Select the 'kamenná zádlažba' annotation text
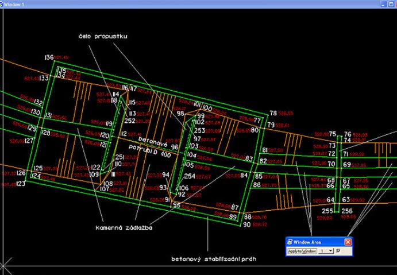 [x=124, y=228]
